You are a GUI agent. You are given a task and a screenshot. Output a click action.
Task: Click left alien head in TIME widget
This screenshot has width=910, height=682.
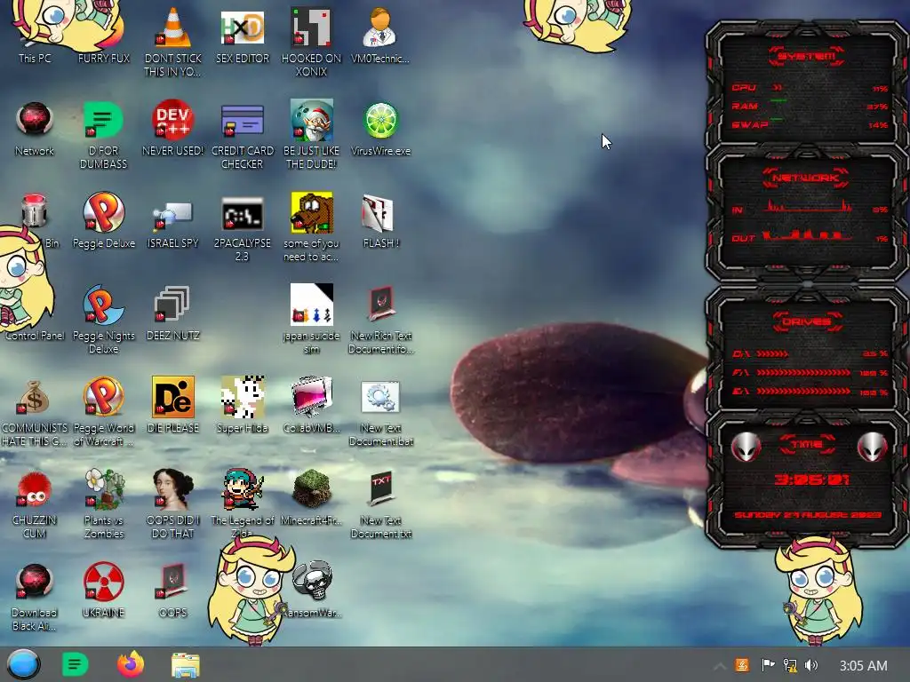(x=746, y=448)
